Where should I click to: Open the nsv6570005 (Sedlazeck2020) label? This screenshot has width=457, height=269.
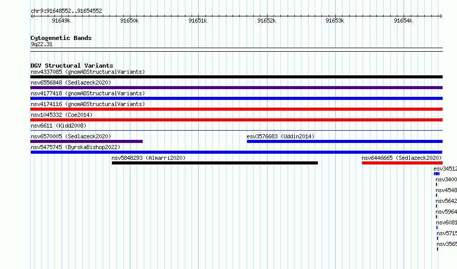pyautogui.click(x=71, y=136)
